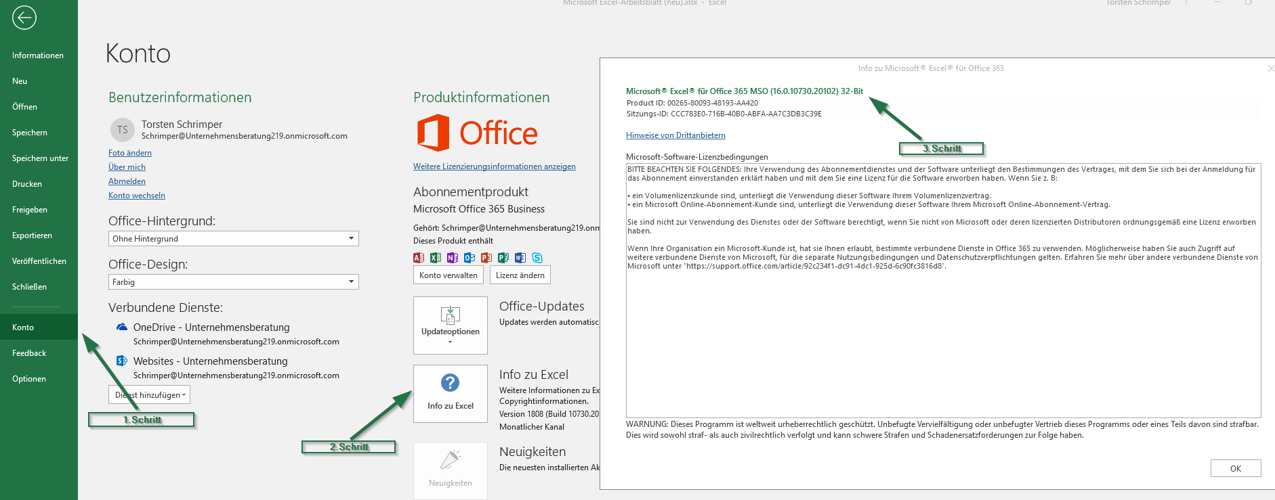Screen dimensions: 1275x500
Task: Open Info zu Excel question mark button
Action: click(x=451, y=394)
